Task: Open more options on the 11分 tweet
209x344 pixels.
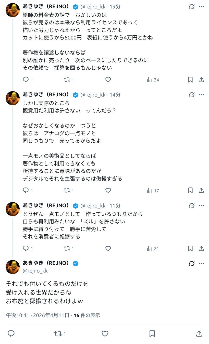Action: coord(201,206)
